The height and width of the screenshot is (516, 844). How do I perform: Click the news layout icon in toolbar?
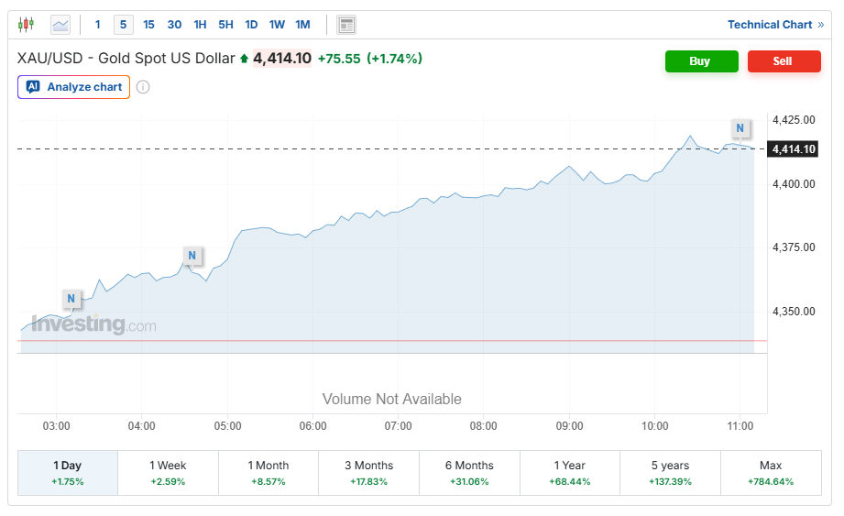tap(345, 25)
